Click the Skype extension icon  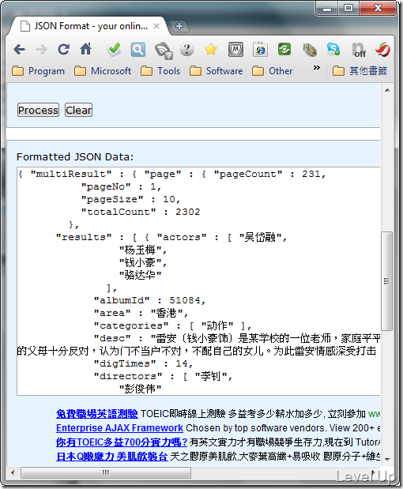(333, 49)
